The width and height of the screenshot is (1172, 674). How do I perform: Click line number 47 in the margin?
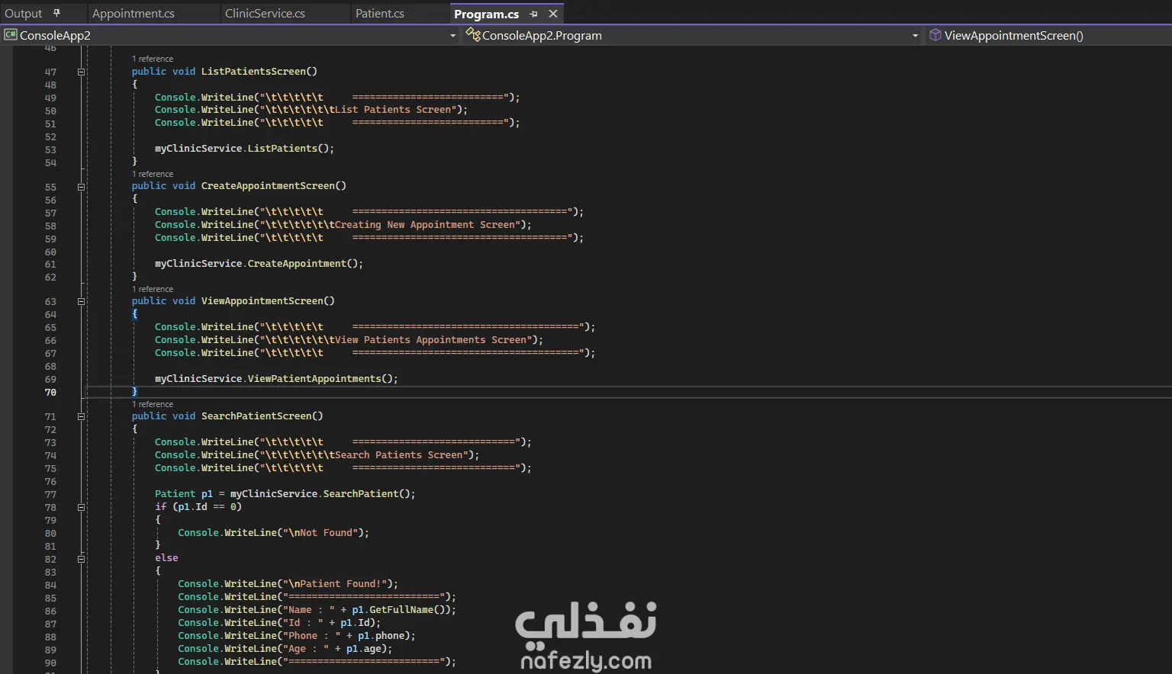[50, 72]
